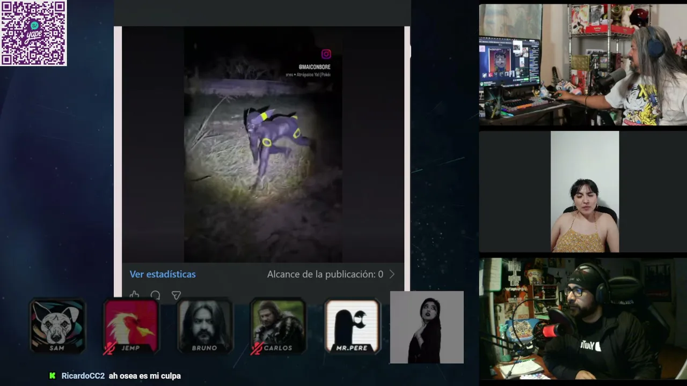The width and height of the screenshot is (687, 386).
Task: Select the webcam of the man with red microphone
Action: pyautogui.click(x=583, y=319)
